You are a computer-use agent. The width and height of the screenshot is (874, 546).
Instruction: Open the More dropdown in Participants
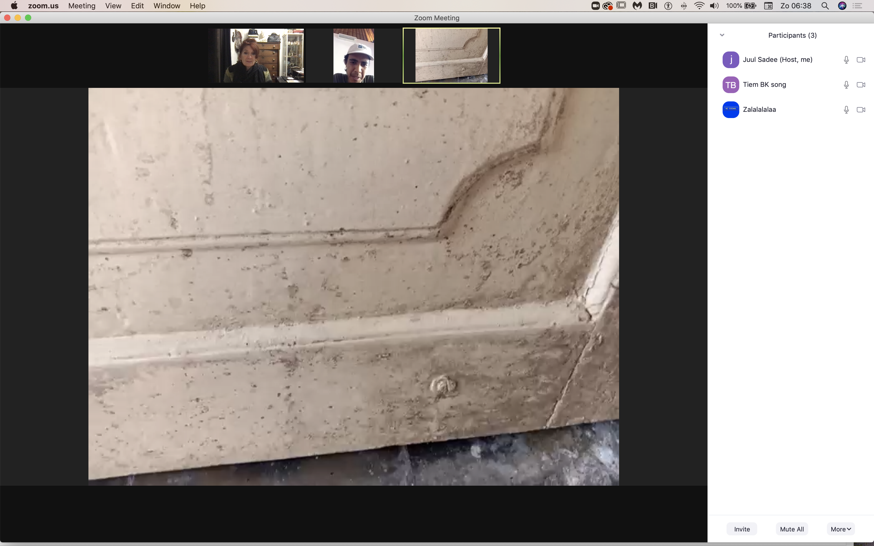(x=840, y=529)
